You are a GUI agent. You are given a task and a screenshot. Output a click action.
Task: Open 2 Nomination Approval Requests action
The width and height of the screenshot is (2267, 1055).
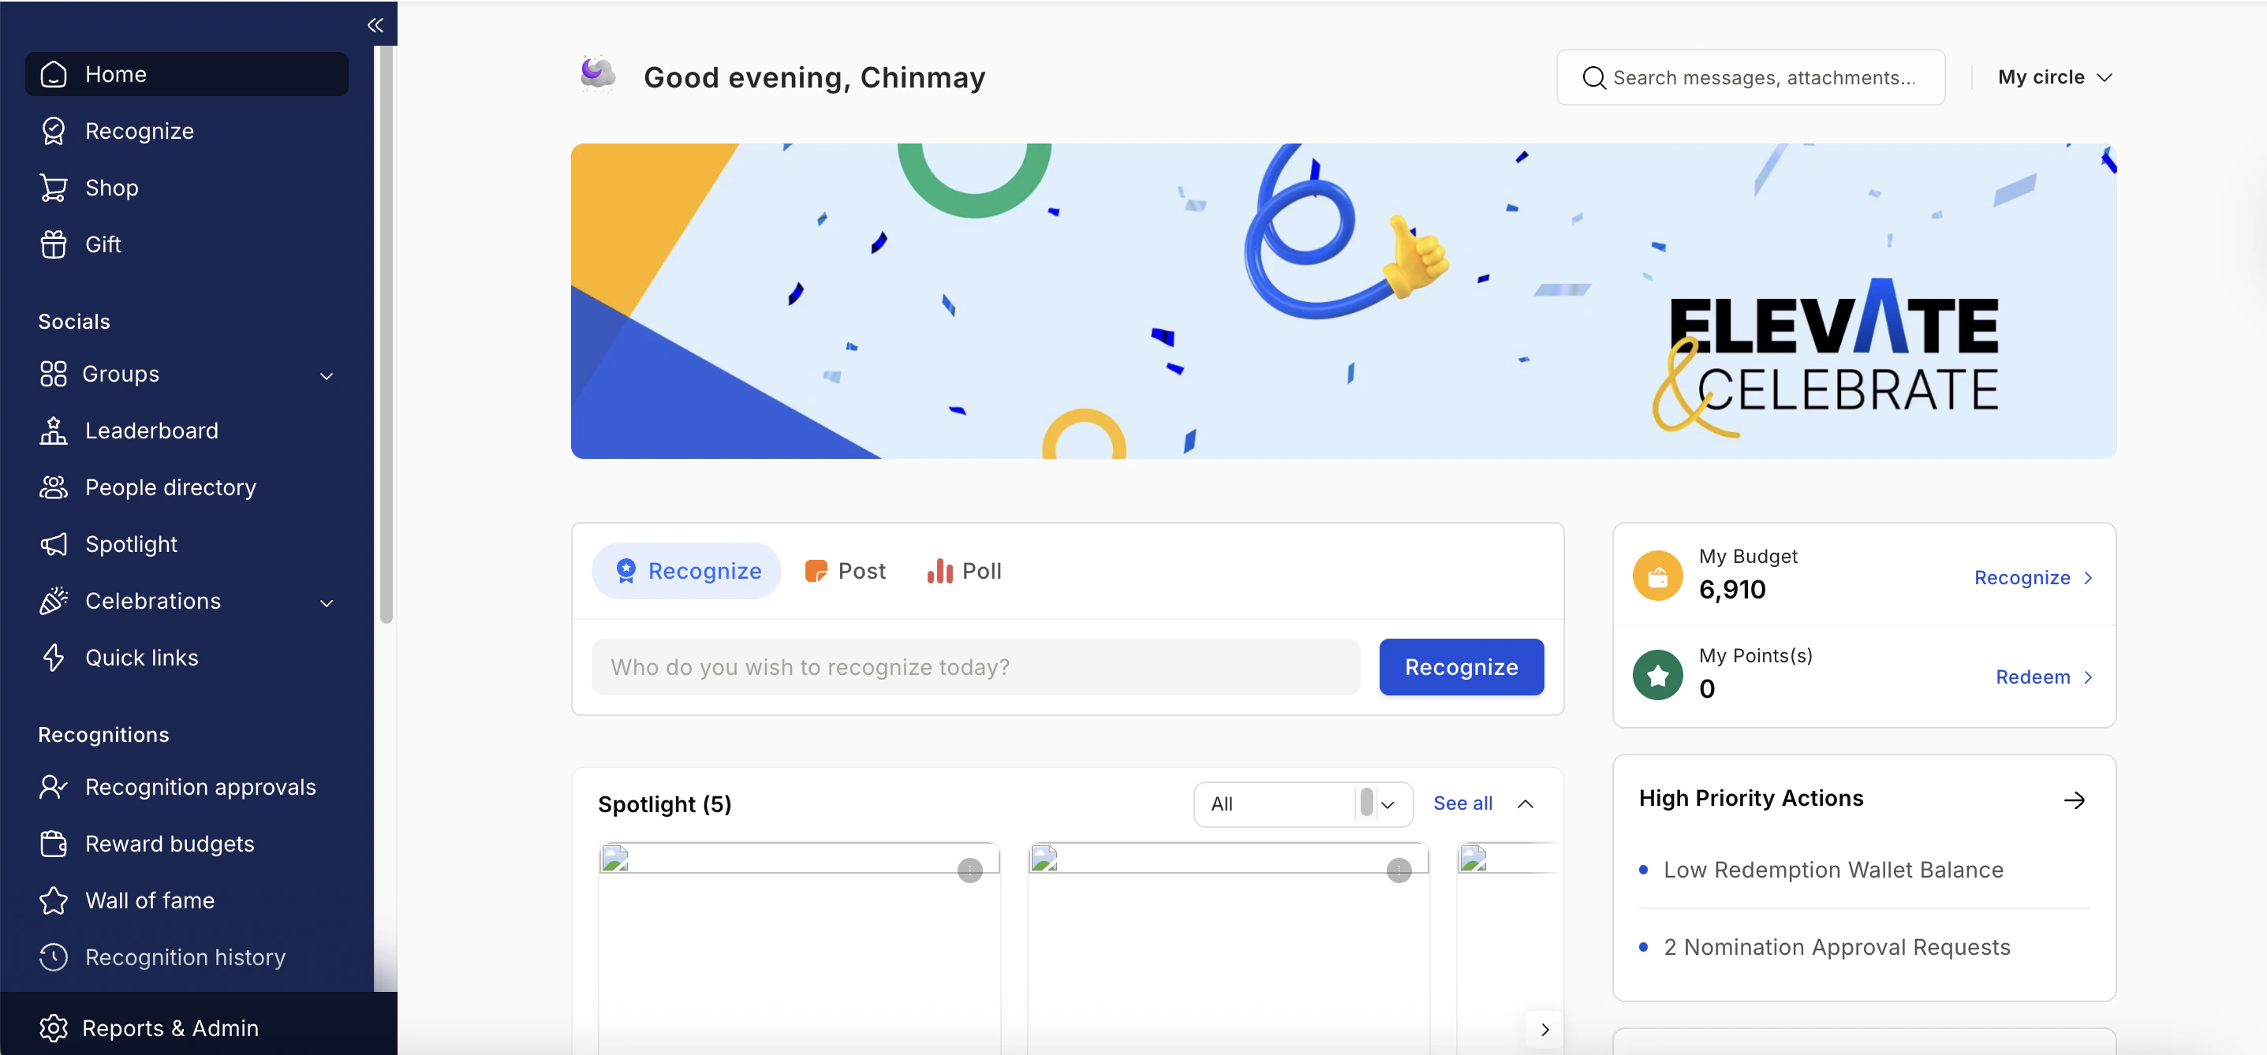(x=1836, y=948)
